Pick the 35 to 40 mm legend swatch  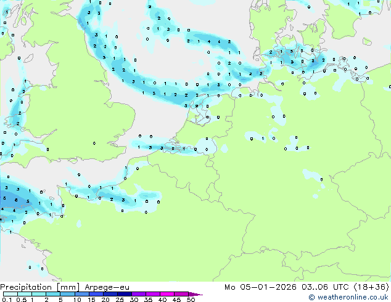[152, 294]
